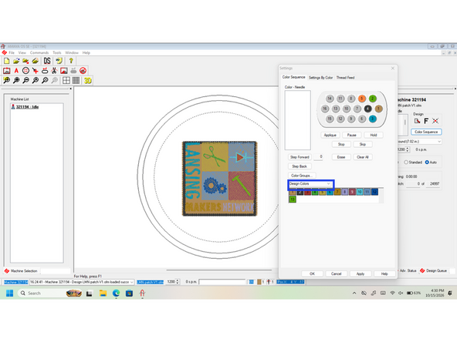This screenshot has height=342, width=457.
Task: Select needle 3 teal thread cone
Action: pos(373,119)
